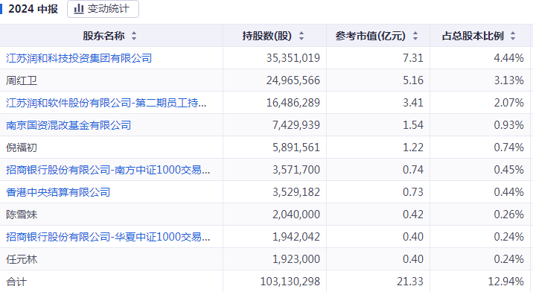Open 招商银行-华夏中证1000交易 shareholder link
This screenshot has width=533, height=292.
pos(108,237)
